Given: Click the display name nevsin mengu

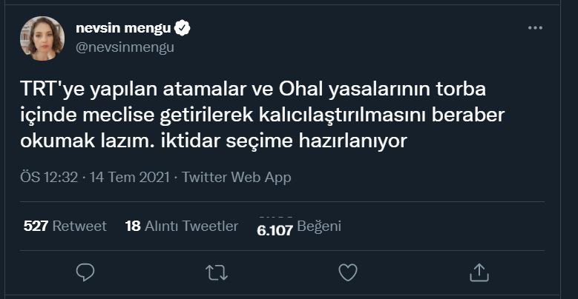Looking at the screenshot, I should 123,28.
